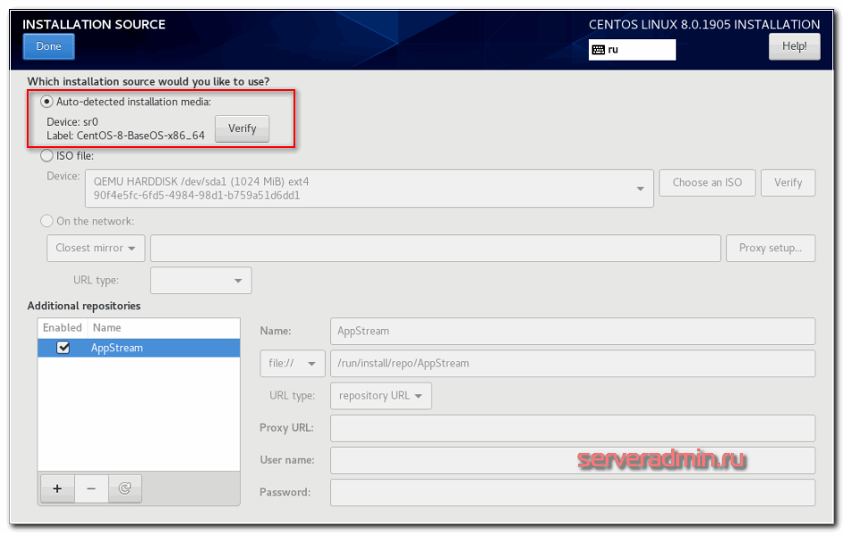Click the add repository plus icon

pyautogui.click(x=57, y=489)
